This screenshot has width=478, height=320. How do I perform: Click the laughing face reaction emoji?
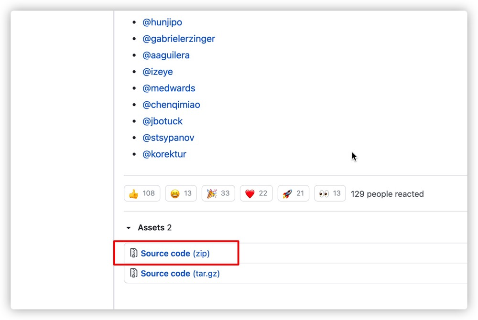pos(175,193)
